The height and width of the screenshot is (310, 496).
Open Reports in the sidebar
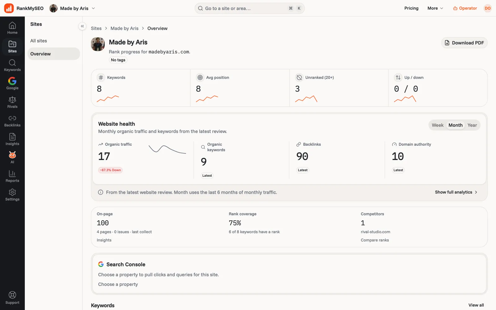[x=12, y=176]
